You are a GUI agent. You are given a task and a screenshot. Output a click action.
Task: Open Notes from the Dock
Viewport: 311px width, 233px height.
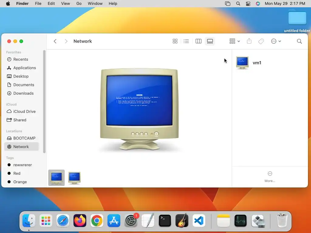tap(224, 221)
